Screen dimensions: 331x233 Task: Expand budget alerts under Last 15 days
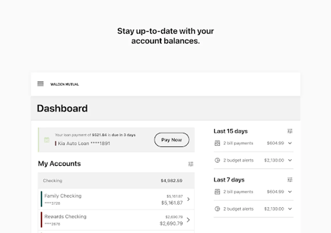[290, 160]
